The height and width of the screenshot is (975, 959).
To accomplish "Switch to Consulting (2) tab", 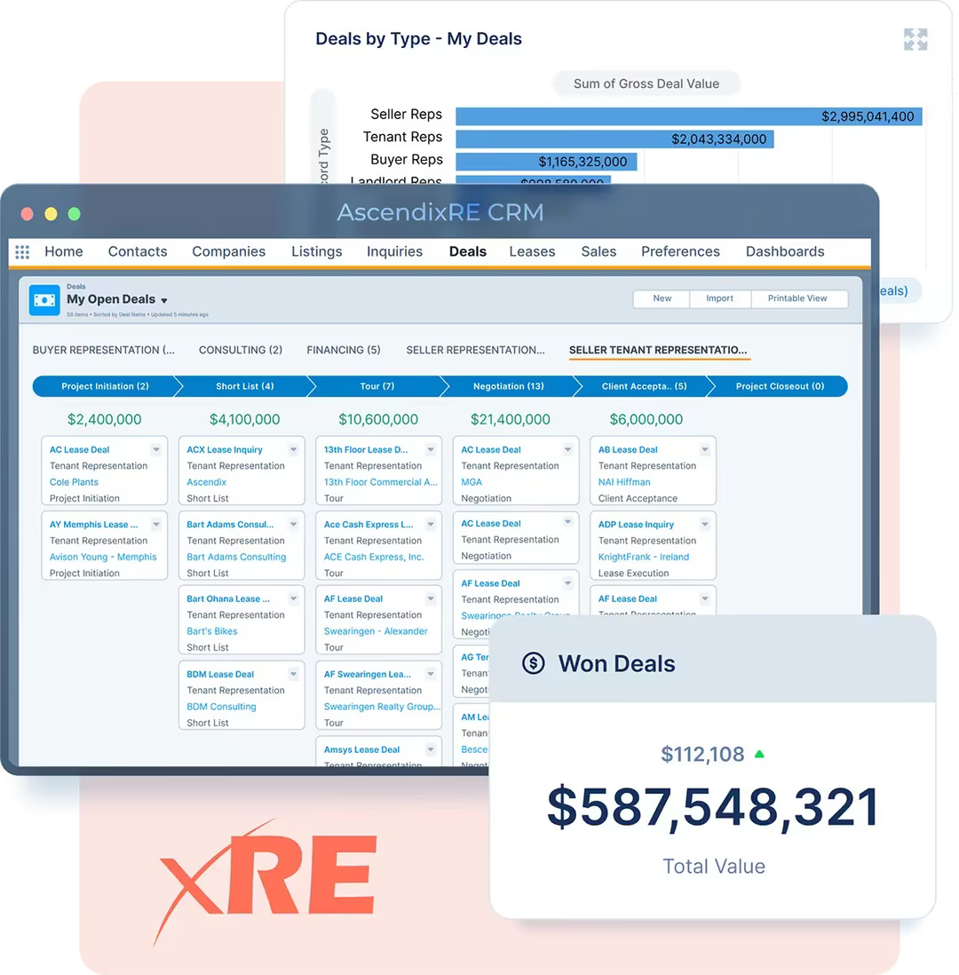I will [240, 350].
